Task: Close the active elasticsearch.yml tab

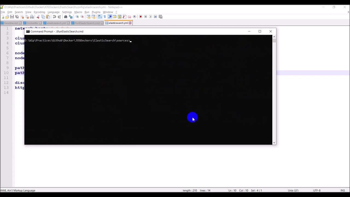Action: (x=130, y=23)
